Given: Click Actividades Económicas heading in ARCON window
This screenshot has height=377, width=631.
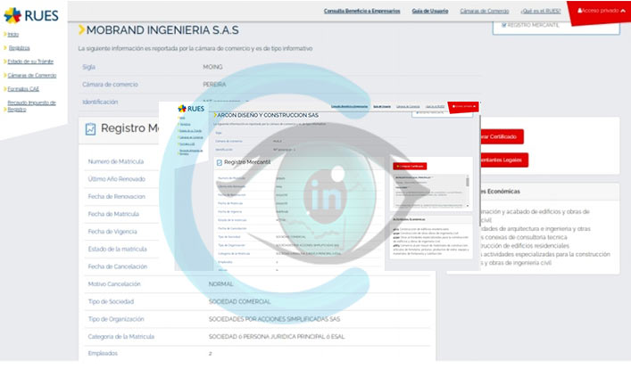Looking at the screenshot, I should (x=409, y=219).
